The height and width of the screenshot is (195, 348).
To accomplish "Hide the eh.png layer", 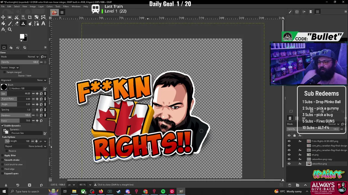I will tap(289, 155).
